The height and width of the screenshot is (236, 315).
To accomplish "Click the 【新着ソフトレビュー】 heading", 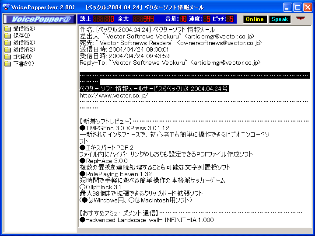I will click(x=106, y=121).
